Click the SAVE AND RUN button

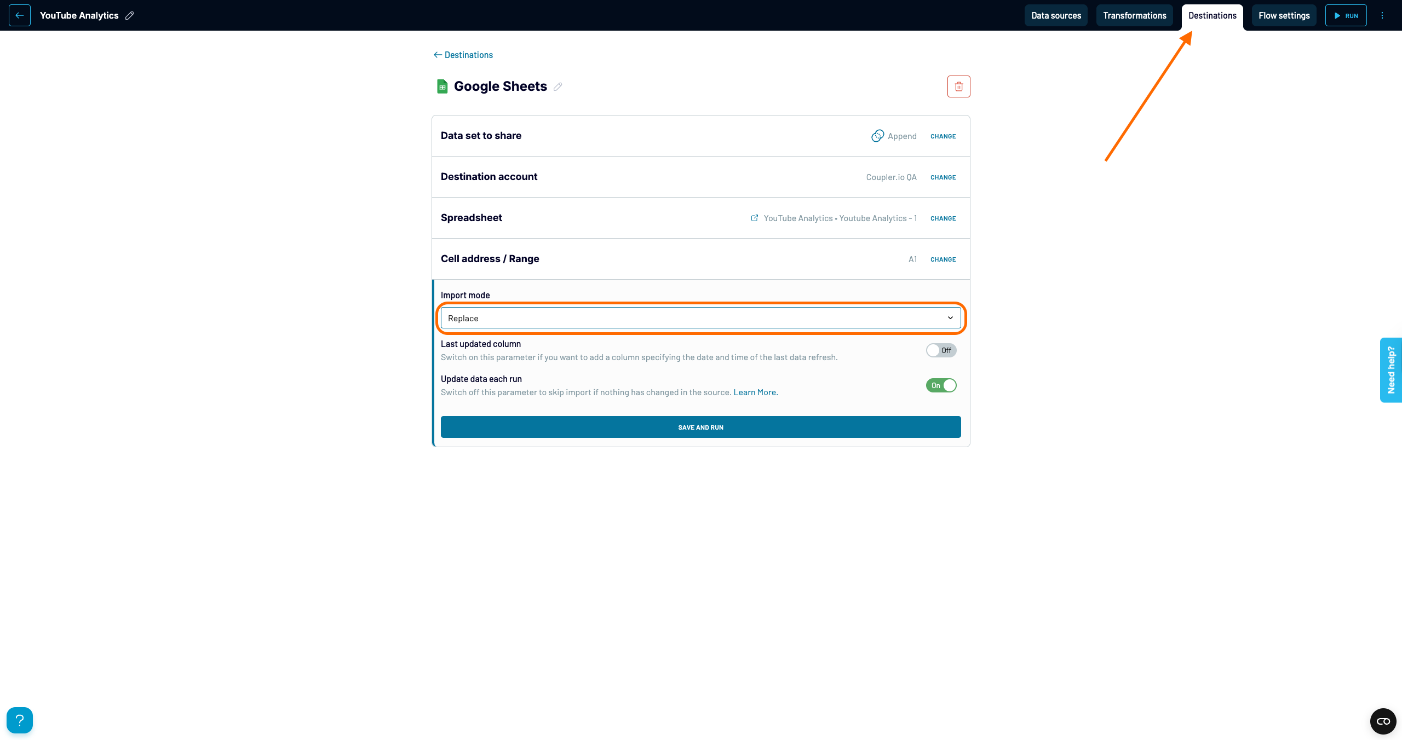click(x=701, y=427)
